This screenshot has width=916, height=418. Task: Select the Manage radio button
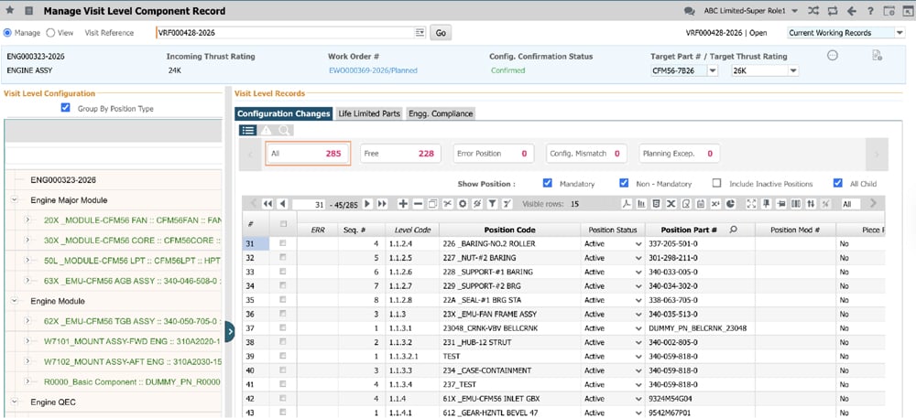click(x=7, y=33)
